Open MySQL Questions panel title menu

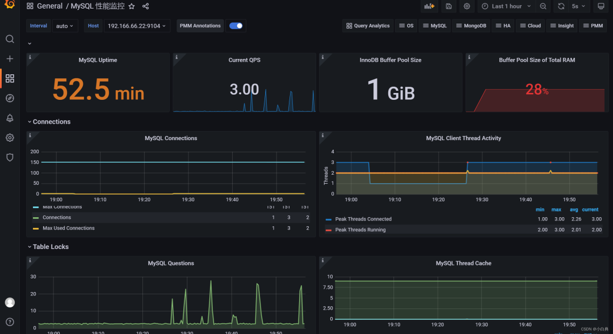(171, 263)
